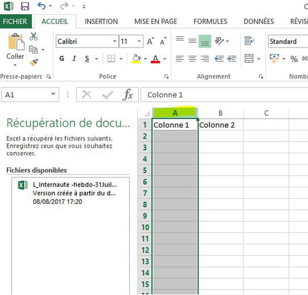The width and height of the screenshot is (308, 295).
Task: Click the Cut scissors icon
Action: [33, 36]
